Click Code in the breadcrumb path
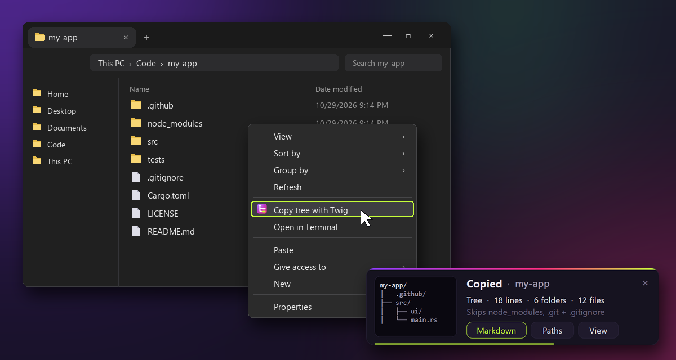The height and width of the screenshot is (360, 676). pyautogui.click(x=146, y=63)
